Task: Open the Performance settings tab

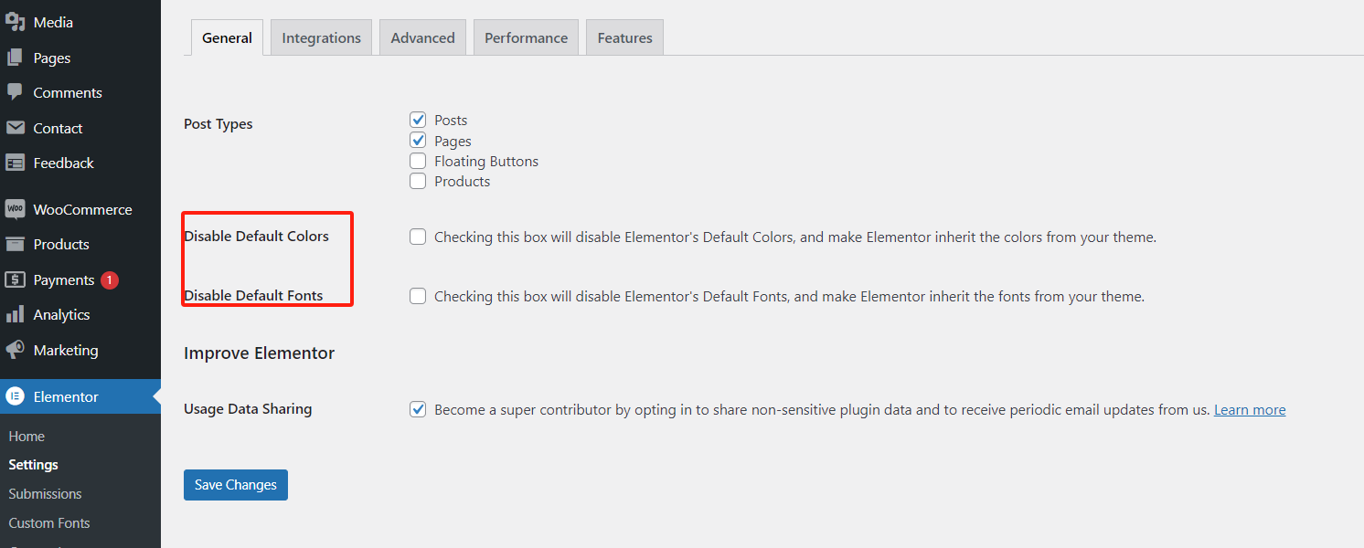Action: 526,37
